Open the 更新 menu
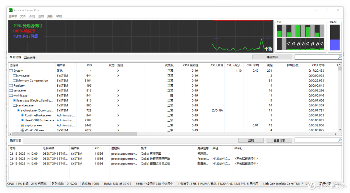Image resolution: width=350 pixels, height=193 pixels. (50, 16)
